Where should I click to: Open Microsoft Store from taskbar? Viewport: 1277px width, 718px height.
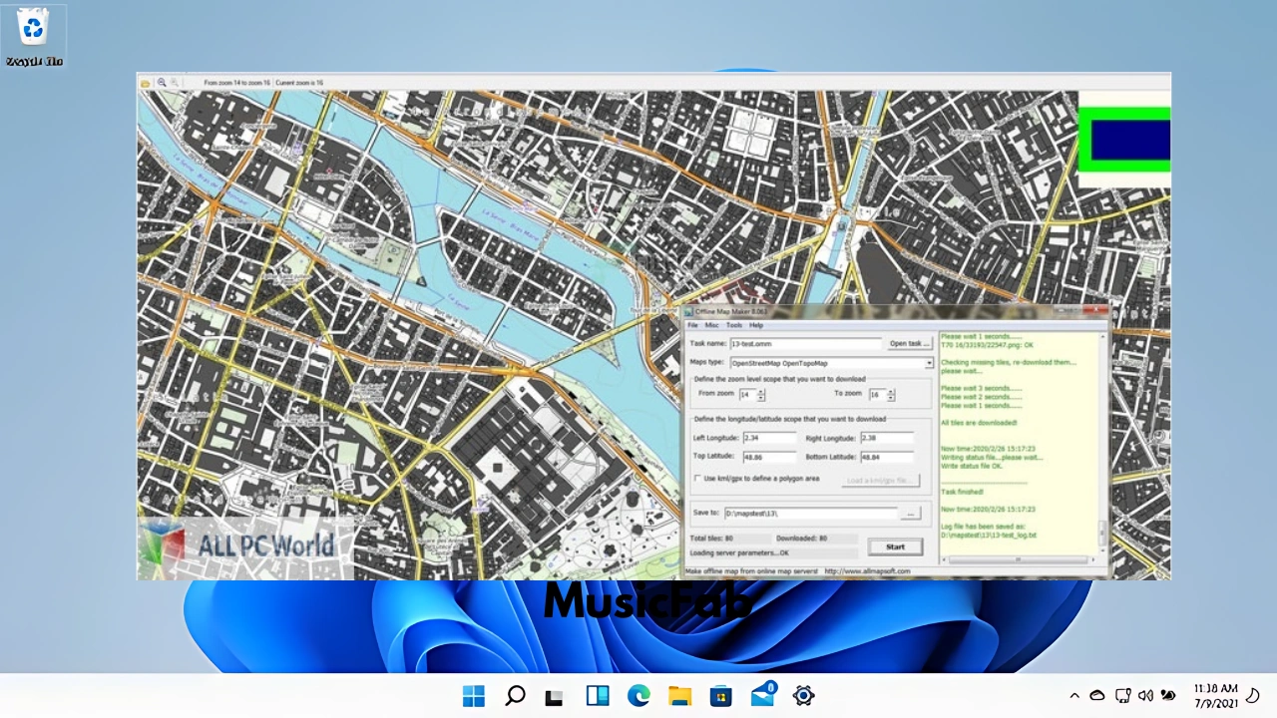point(720,696)
